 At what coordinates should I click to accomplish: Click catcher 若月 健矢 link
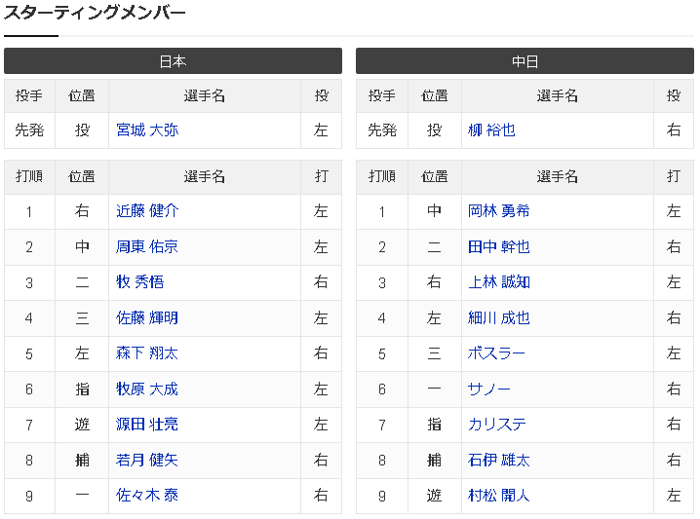coord(147,461)
